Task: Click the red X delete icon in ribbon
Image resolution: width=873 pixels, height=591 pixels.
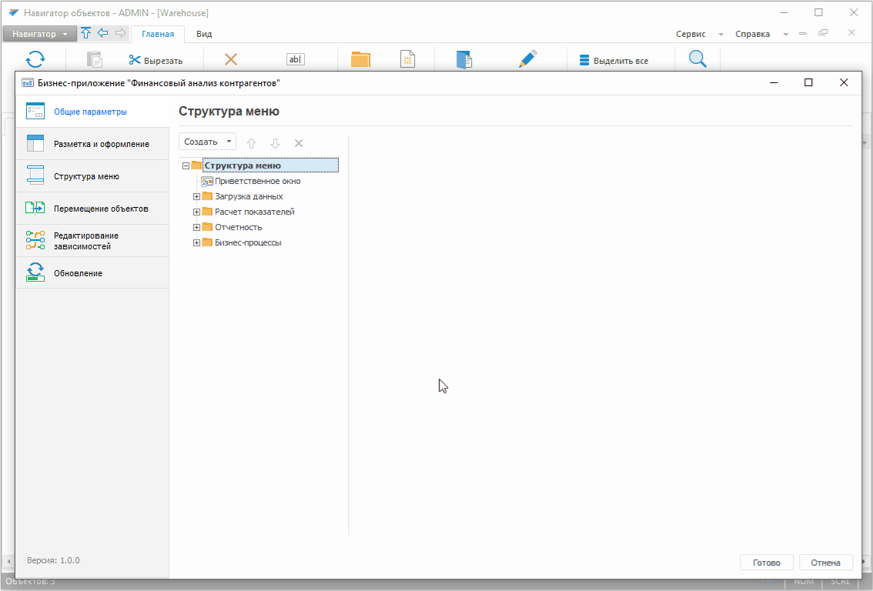Action: pos(230,60)
